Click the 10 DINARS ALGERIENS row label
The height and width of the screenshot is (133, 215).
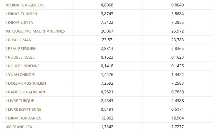(25, 5)
